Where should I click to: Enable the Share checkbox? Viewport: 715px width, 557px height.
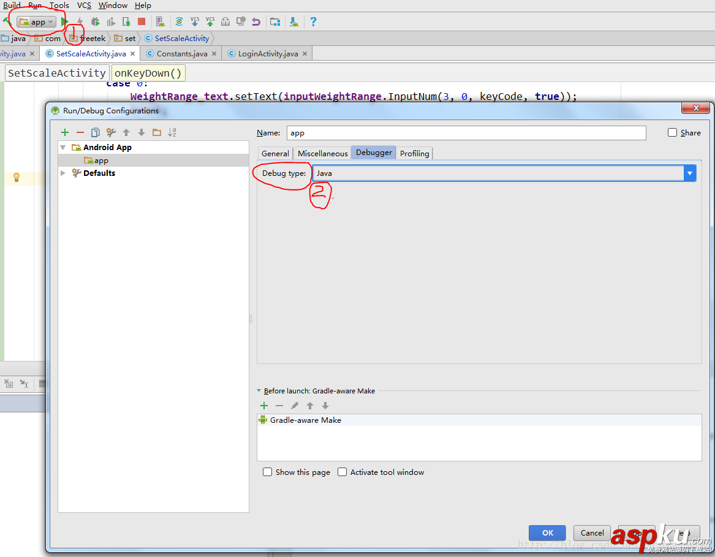point(672,132)
